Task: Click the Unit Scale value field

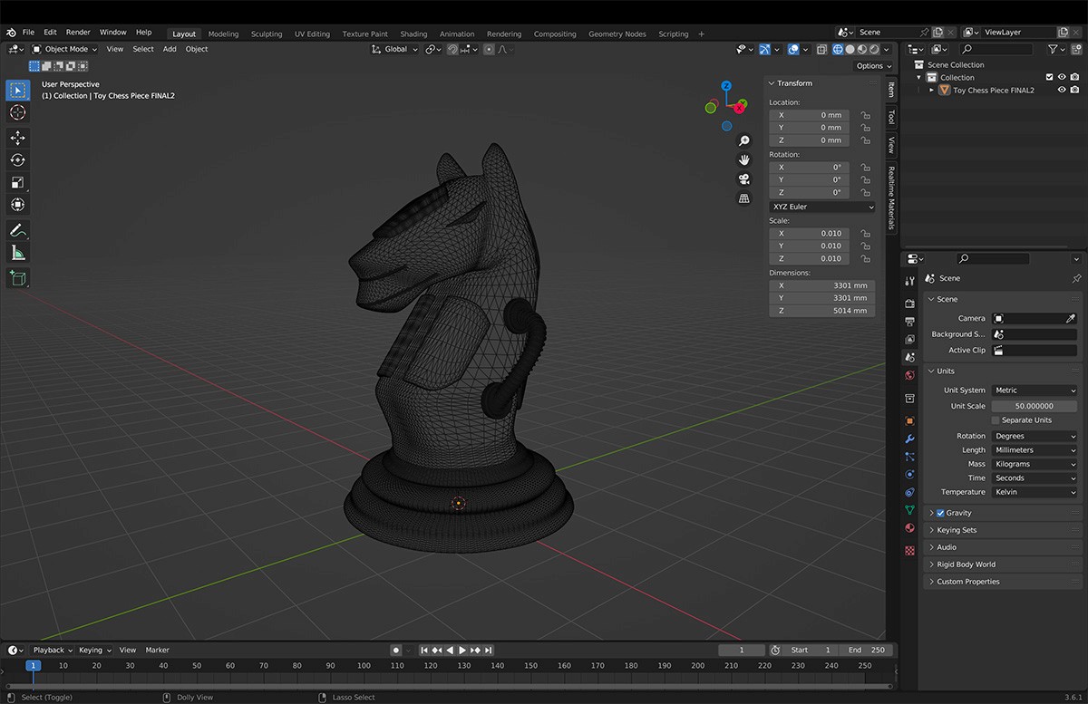Action: [x=1034, y=406]
